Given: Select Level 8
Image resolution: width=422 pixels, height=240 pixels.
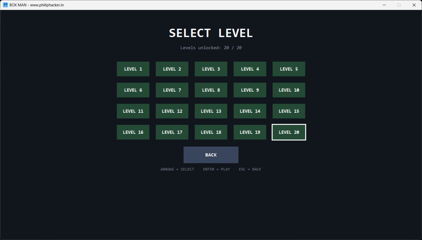Looking at the screenshot, I should click(211, 90).
